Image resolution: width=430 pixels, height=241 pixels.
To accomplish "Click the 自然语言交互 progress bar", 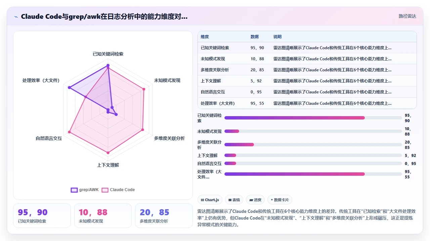I will point(313,163).
